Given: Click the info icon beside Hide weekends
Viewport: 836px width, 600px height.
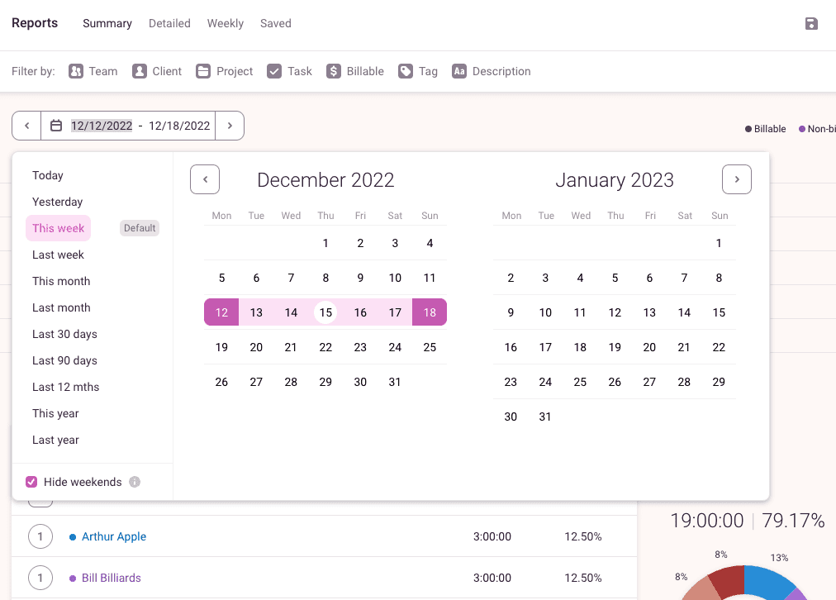Looking at the screenshot, I should click(x=135, y=483).
